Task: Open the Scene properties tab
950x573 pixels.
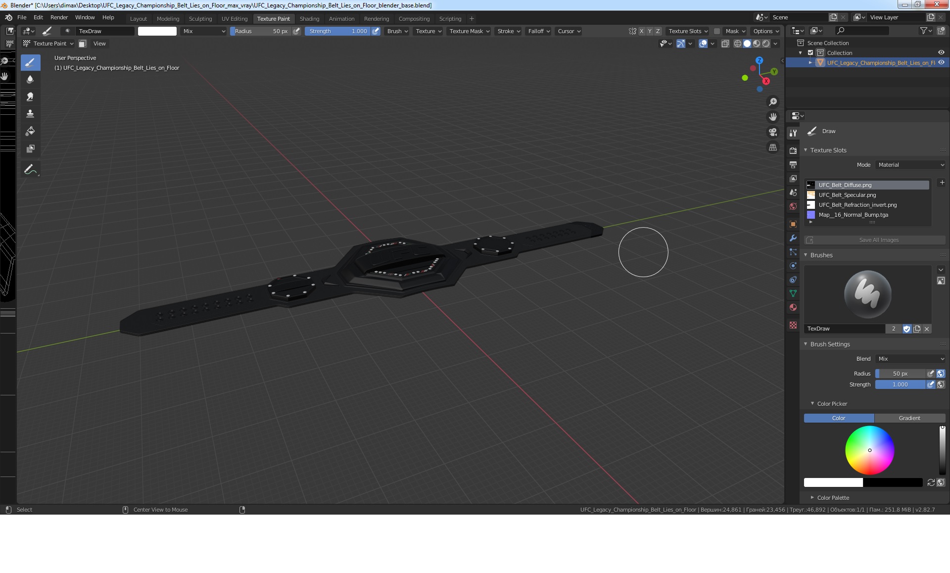Action: tap(793, 192)
